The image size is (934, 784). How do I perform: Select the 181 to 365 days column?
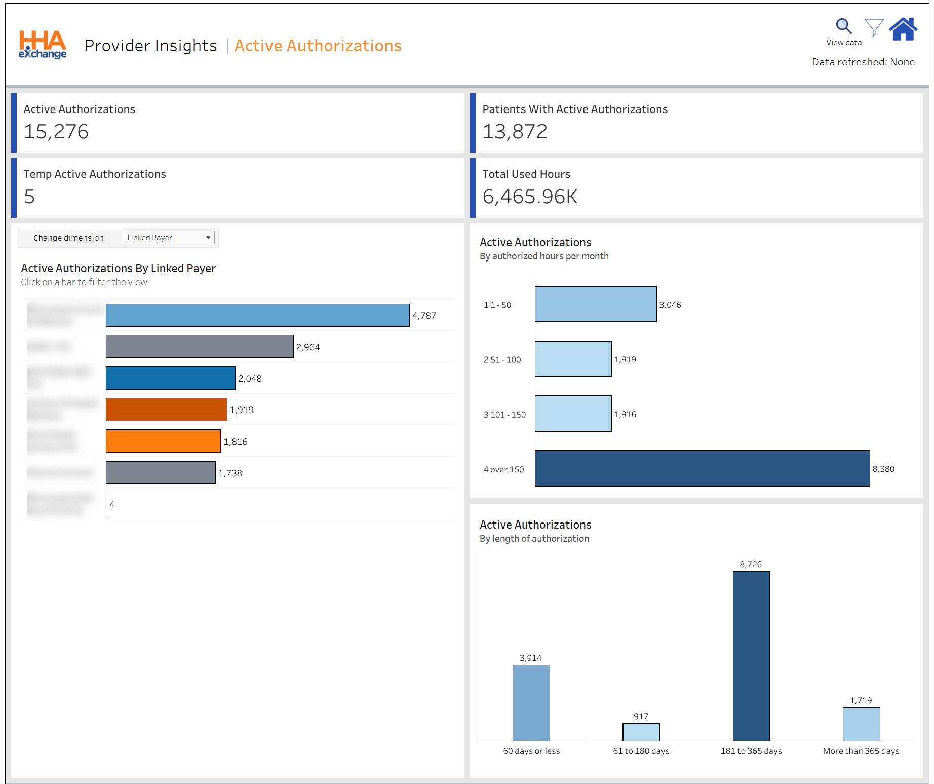751,656
